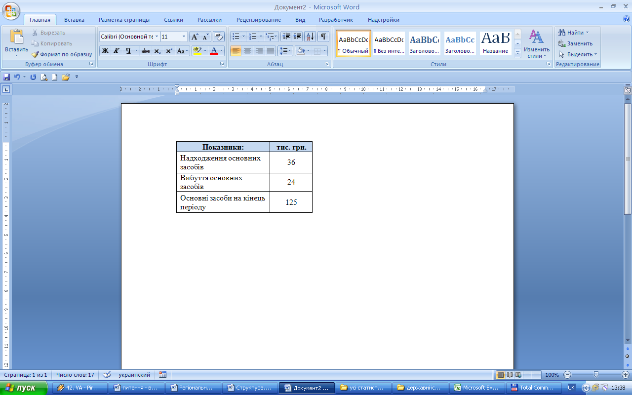
Task: Click the Open folder icon in Quick Access
Action: point(65,77)
